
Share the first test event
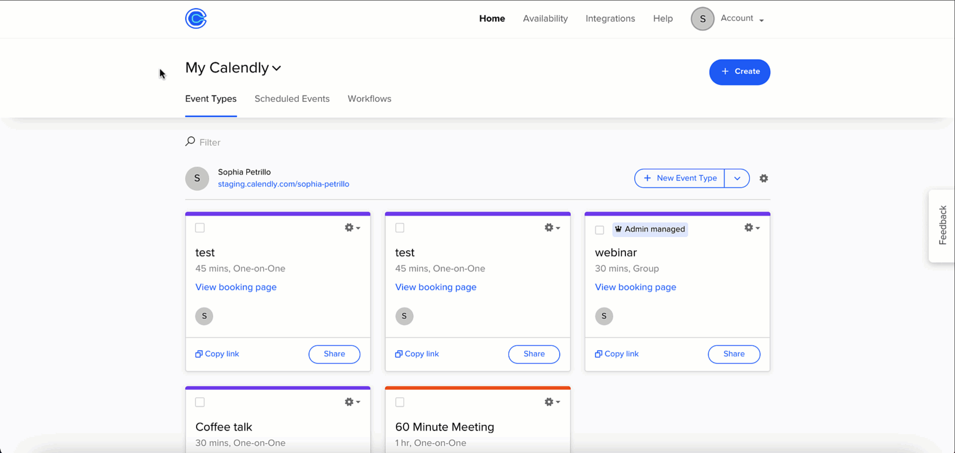(334, 354)
